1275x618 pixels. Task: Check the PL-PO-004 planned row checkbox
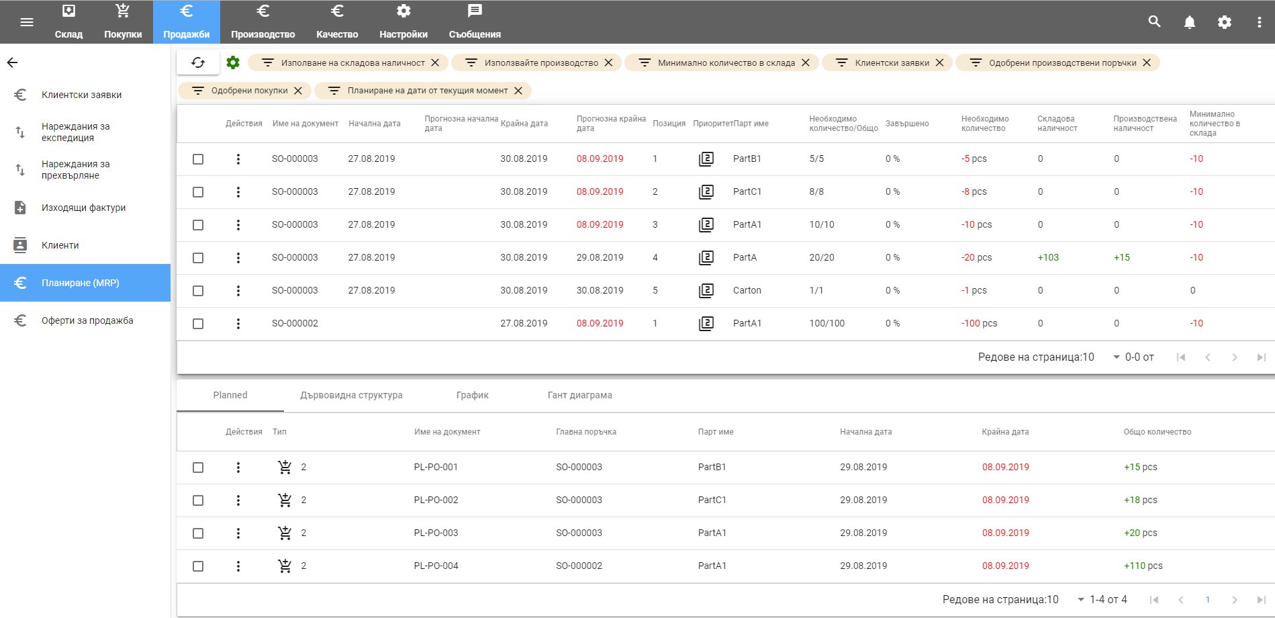coord(198,566)
